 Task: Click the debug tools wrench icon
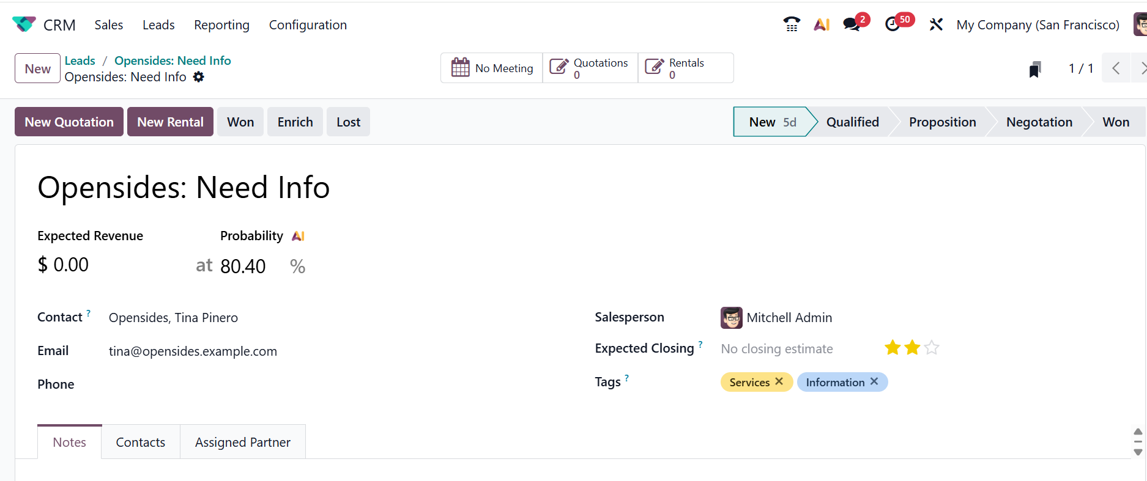tap(936, 24)
